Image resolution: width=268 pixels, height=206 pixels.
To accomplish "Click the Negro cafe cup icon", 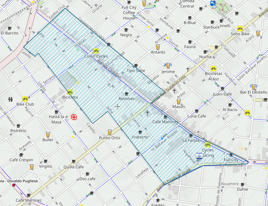I will [x=126, y=30].
